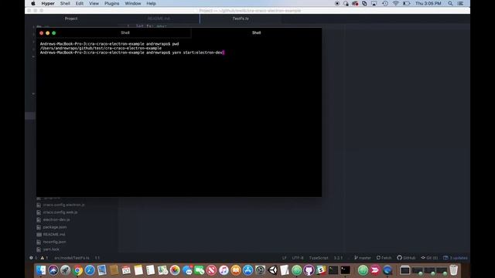Viewport: 495px width, 278px height.
Task: Open electron-dev.js in tree view
Action: (56, 219)
